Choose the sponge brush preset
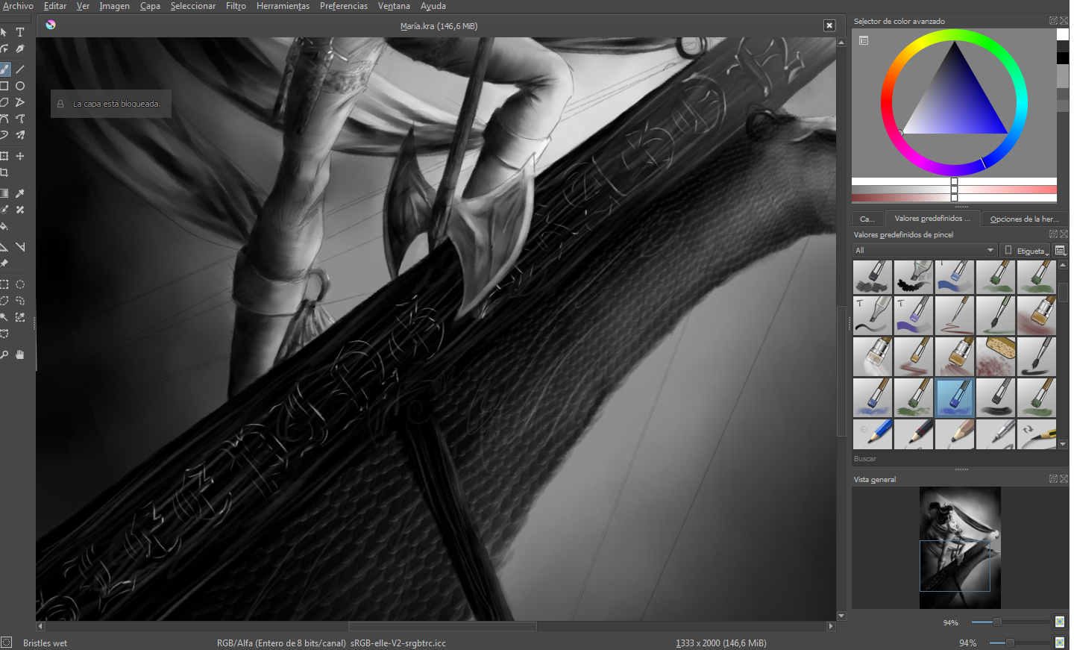 tap(995, 356)
